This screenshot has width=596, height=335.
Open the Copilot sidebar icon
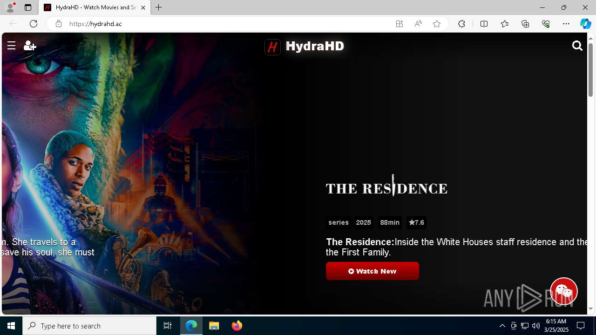586,24
